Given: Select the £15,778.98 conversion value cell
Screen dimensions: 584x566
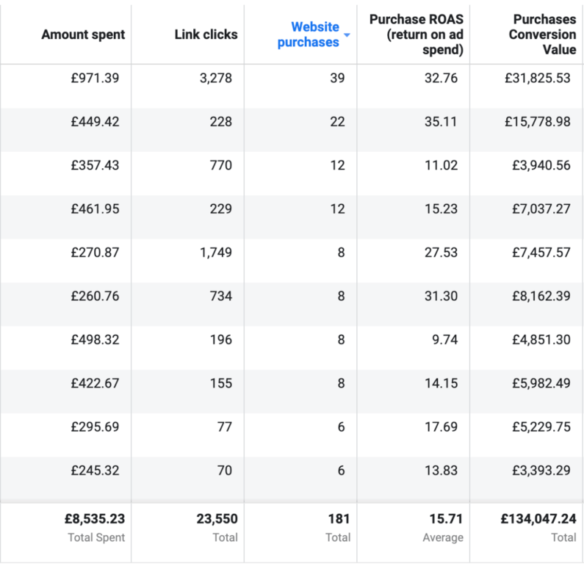Looking at the screenshot, I should pos(537,122).
